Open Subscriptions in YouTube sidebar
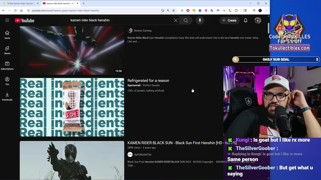 tap(7, 65)
